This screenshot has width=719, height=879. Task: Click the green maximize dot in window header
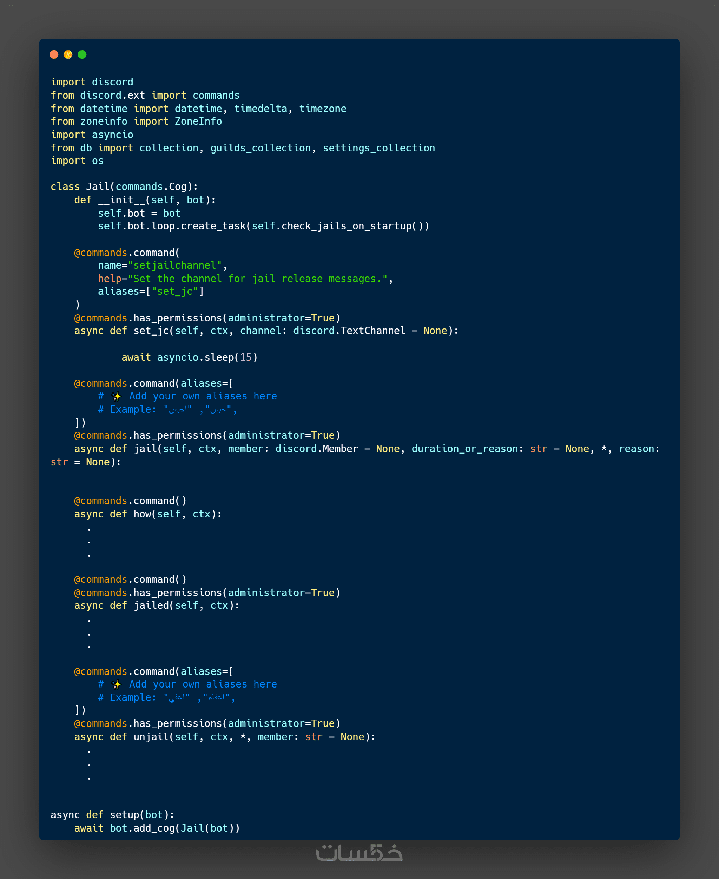pos(82,54)
